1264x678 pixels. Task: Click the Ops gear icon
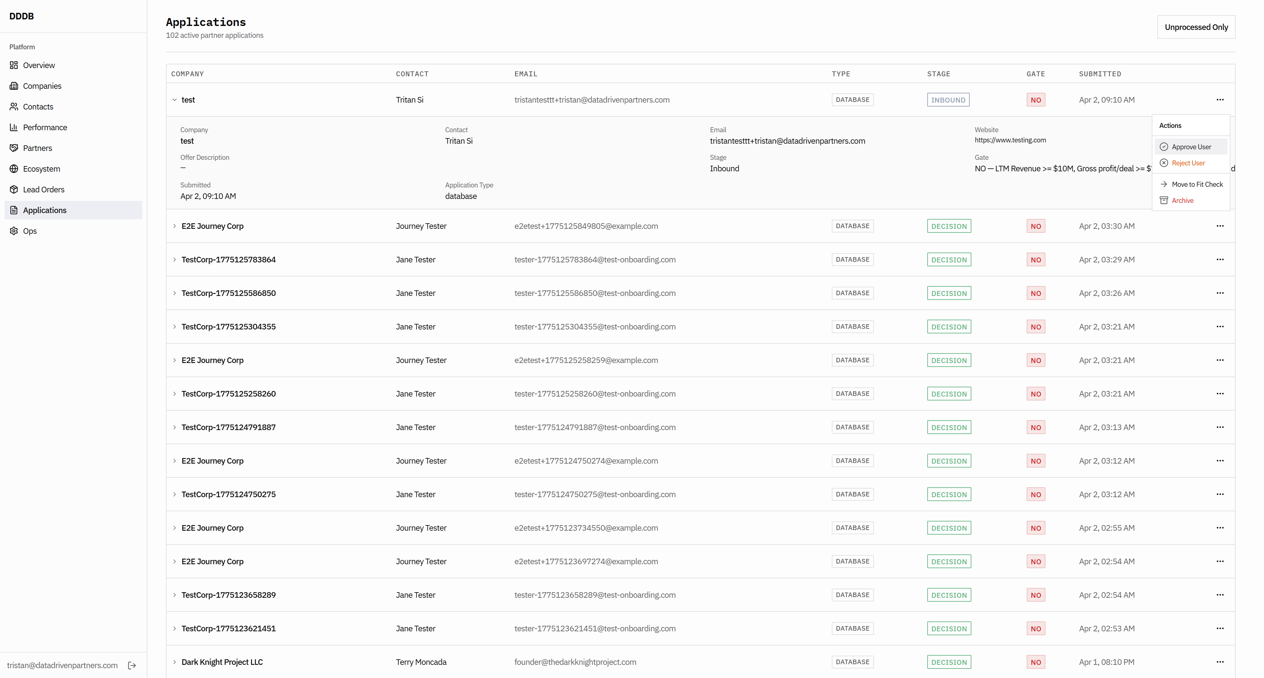tap(14, 231)
